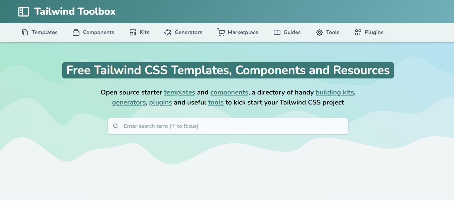Follow the 'templates' link in description

pyautogui.click(x=180, y=92)
